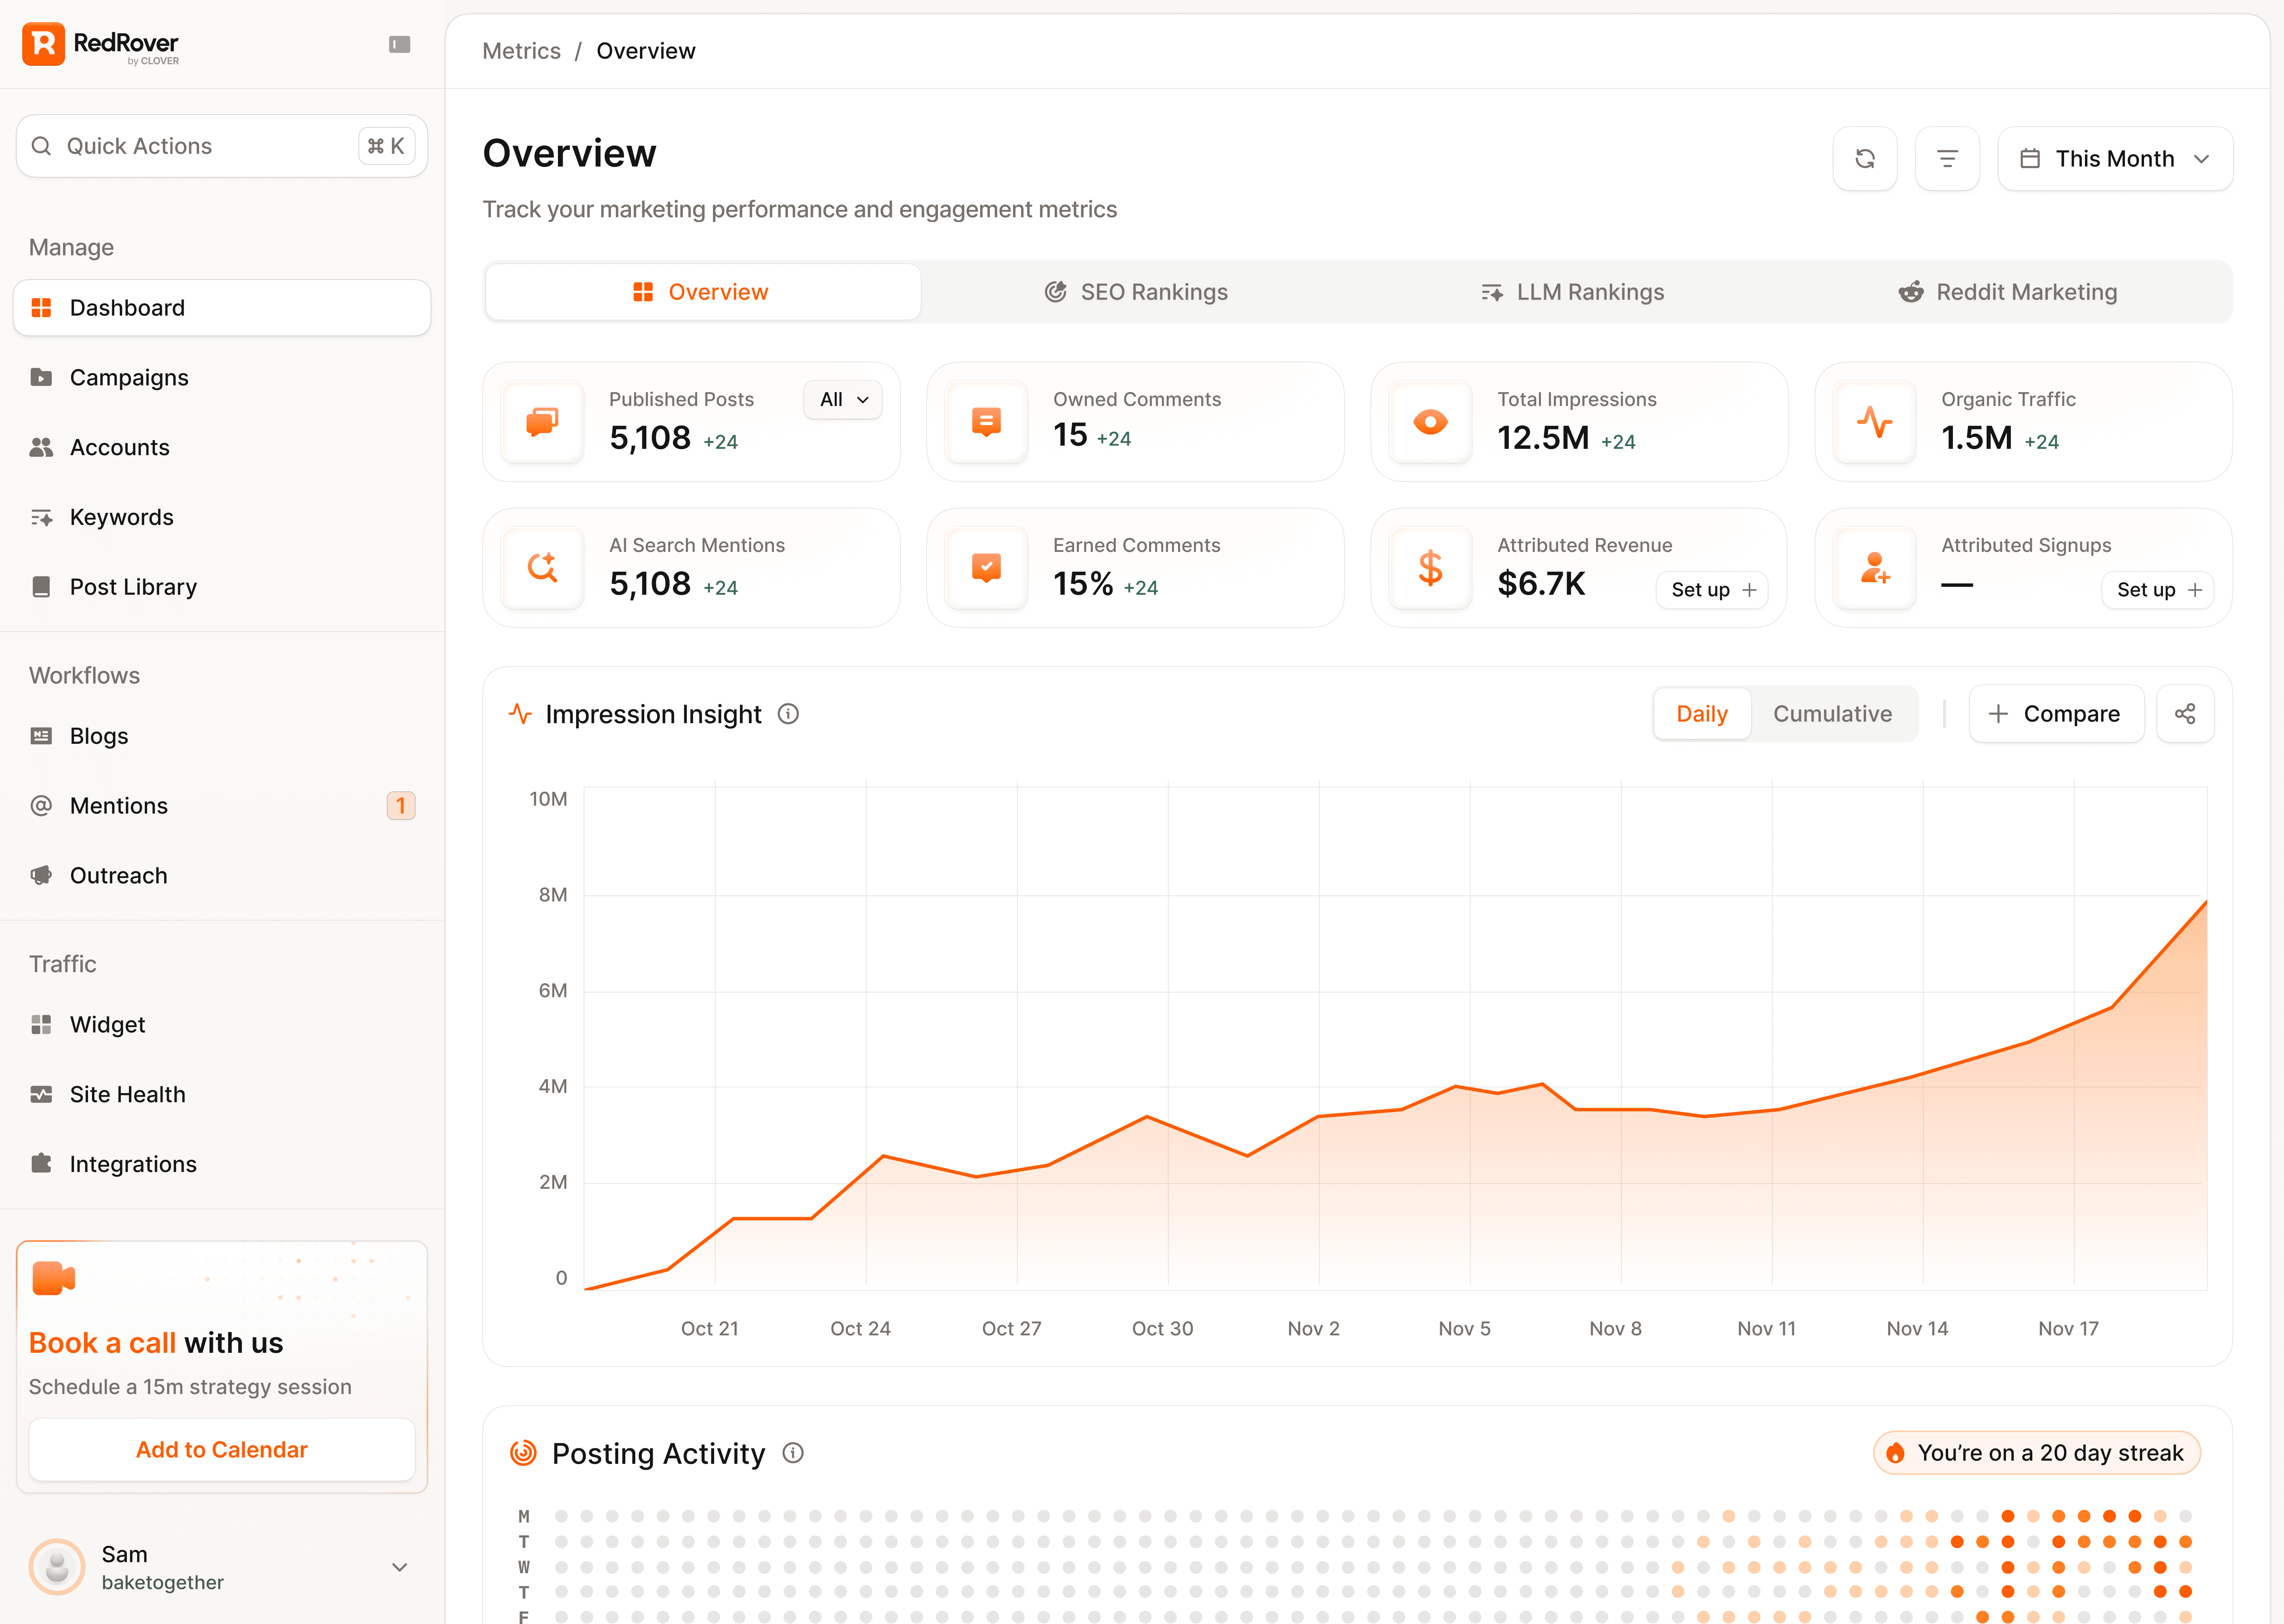Switch to the Reddit Marketing tab

(2008, 292)
